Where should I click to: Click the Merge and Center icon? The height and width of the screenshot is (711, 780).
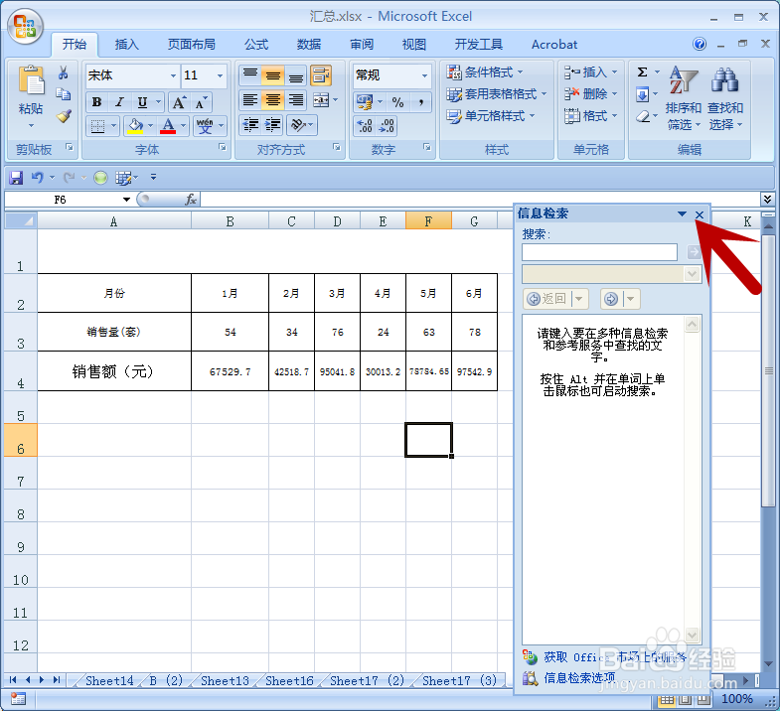coord(321,100)
